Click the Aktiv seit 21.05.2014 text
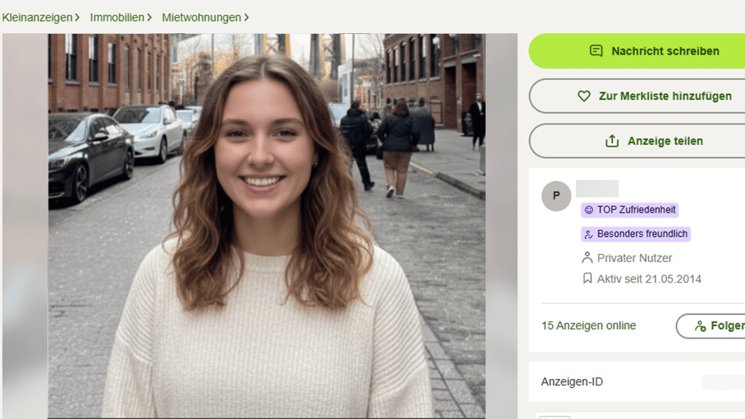745x419 pixels. point(649,279)
